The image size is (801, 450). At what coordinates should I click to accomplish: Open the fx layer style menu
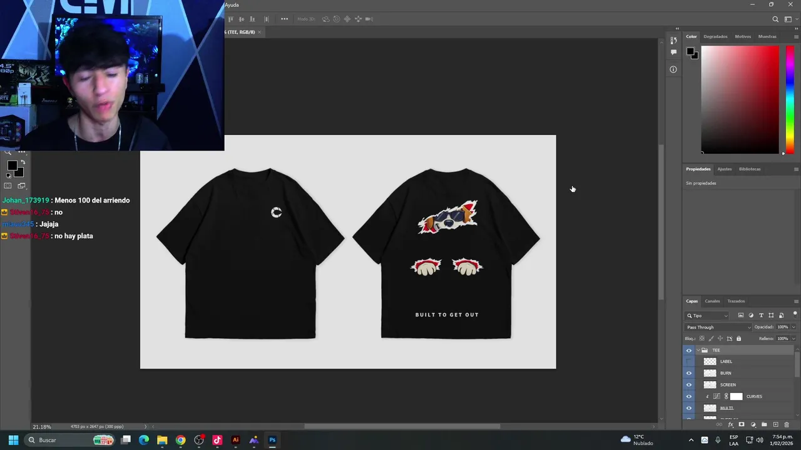730,425
